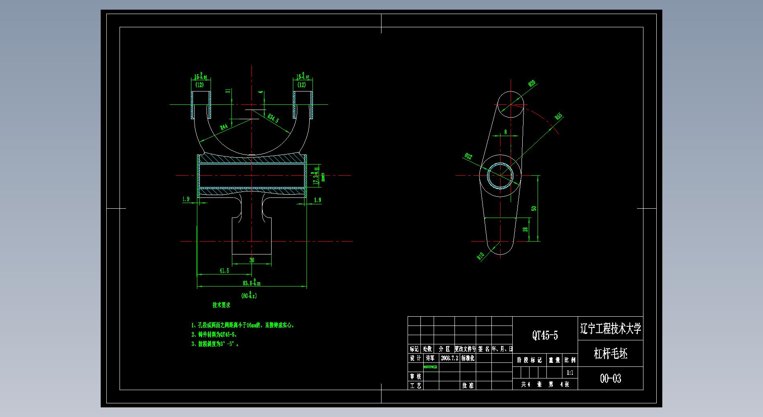Click the 1:1 scale value
Viewport: 763px width, 417px height.
pos(570,373)
